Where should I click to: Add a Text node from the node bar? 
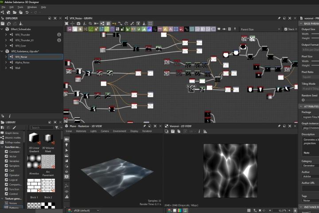[171, 29]
